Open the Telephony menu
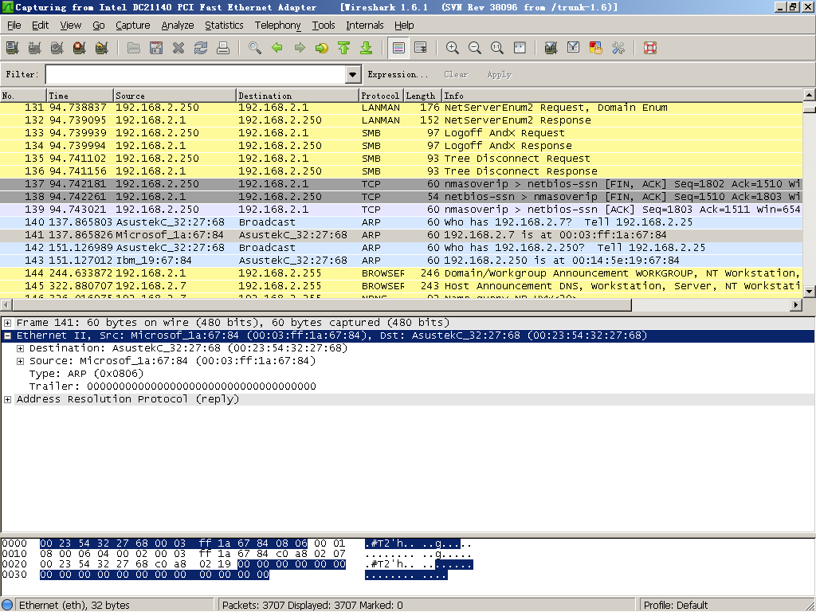The image size is (816, 612). pyautogui.click(x=277, y=25)
